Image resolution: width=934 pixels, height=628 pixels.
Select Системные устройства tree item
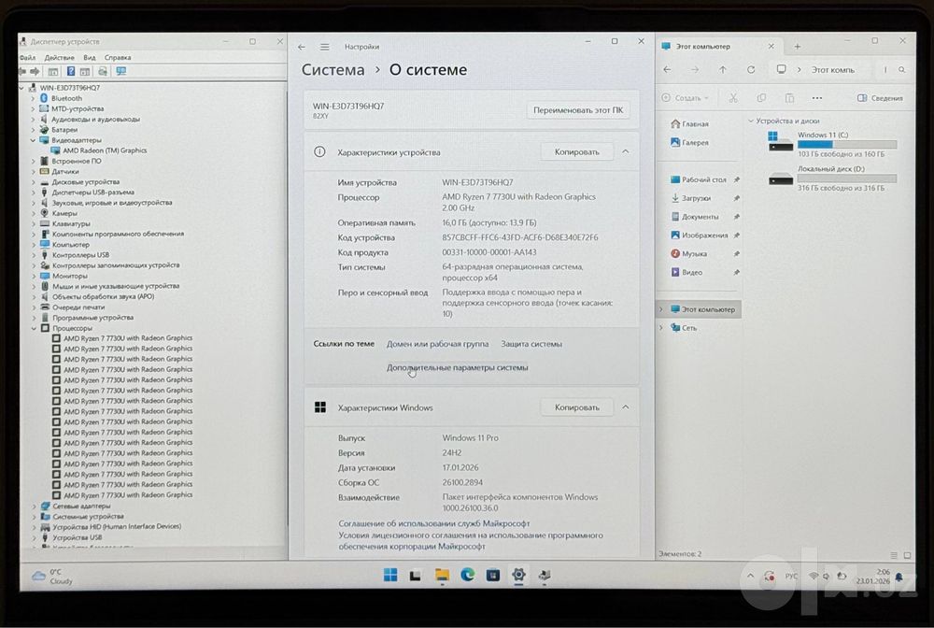pos(88,517)
